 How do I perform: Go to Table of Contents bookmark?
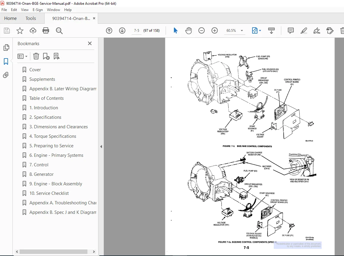click(x=46, y=98)
